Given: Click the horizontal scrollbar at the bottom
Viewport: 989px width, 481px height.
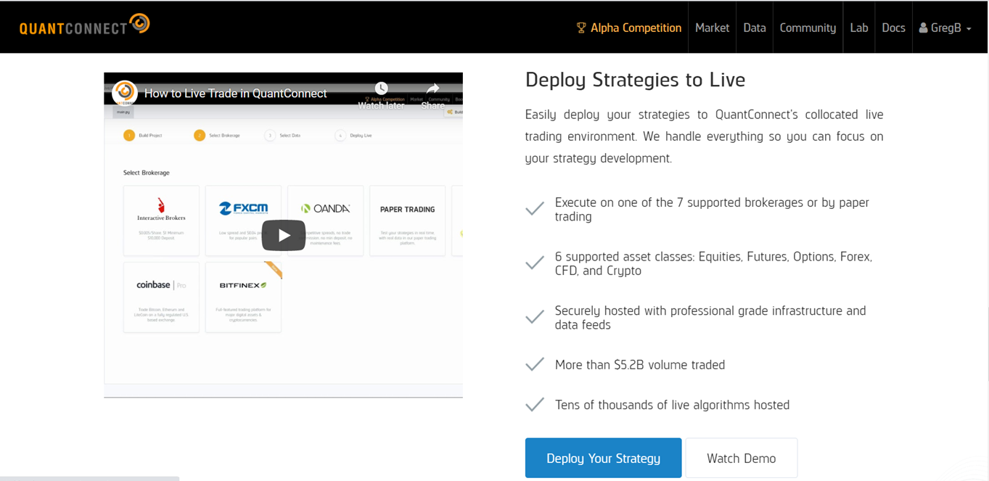Looking at the screenshot, I should tap(89, 478).
